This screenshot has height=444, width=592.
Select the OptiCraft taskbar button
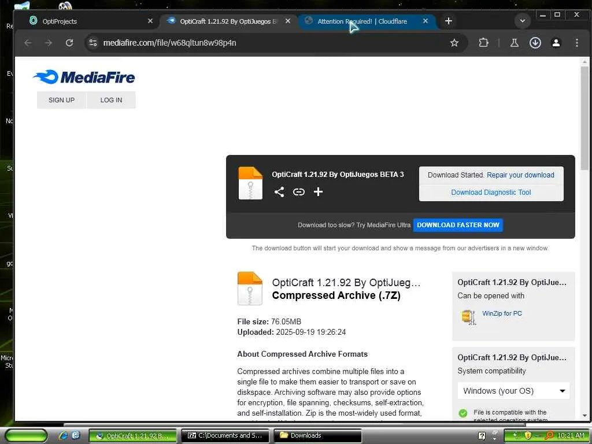[x=133, y=436]
